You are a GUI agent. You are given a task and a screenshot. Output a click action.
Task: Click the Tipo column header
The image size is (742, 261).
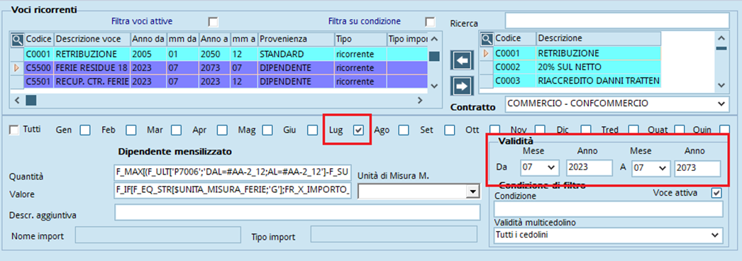[x=360, y=39]
